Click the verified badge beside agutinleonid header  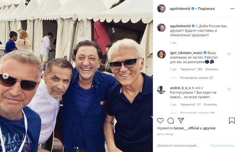pyautogui.click(x=193, y=8)
